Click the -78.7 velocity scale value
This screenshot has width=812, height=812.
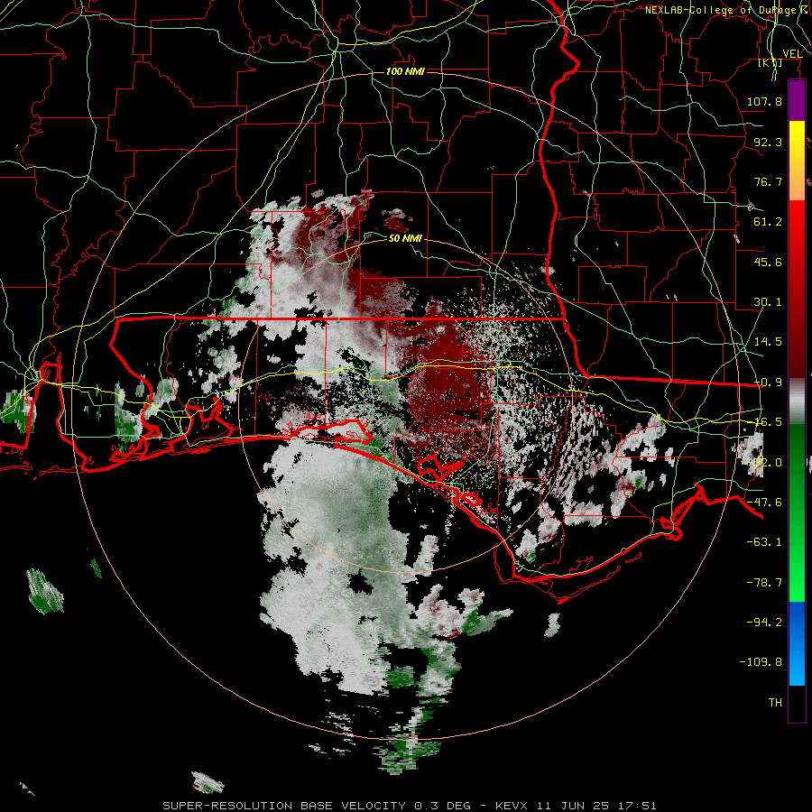(764, 582)
